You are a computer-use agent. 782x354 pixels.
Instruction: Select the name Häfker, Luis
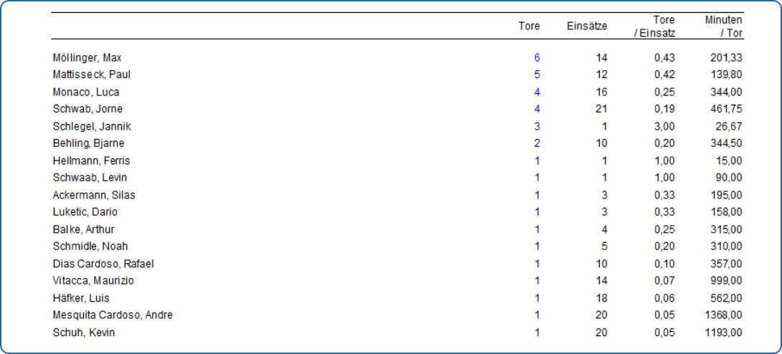point(81,298)
